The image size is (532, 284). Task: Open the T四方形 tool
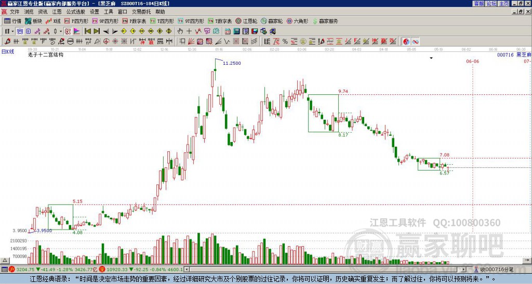[162, 21]
